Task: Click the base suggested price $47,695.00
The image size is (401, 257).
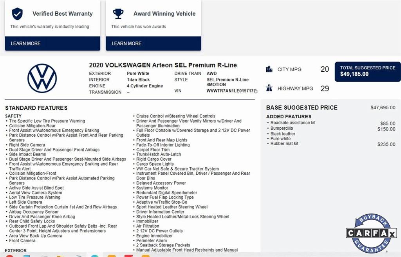Action: click(383, 107)
